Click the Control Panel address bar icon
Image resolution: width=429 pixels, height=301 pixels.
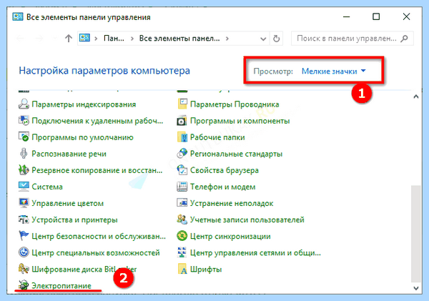(x=84, y=38)
